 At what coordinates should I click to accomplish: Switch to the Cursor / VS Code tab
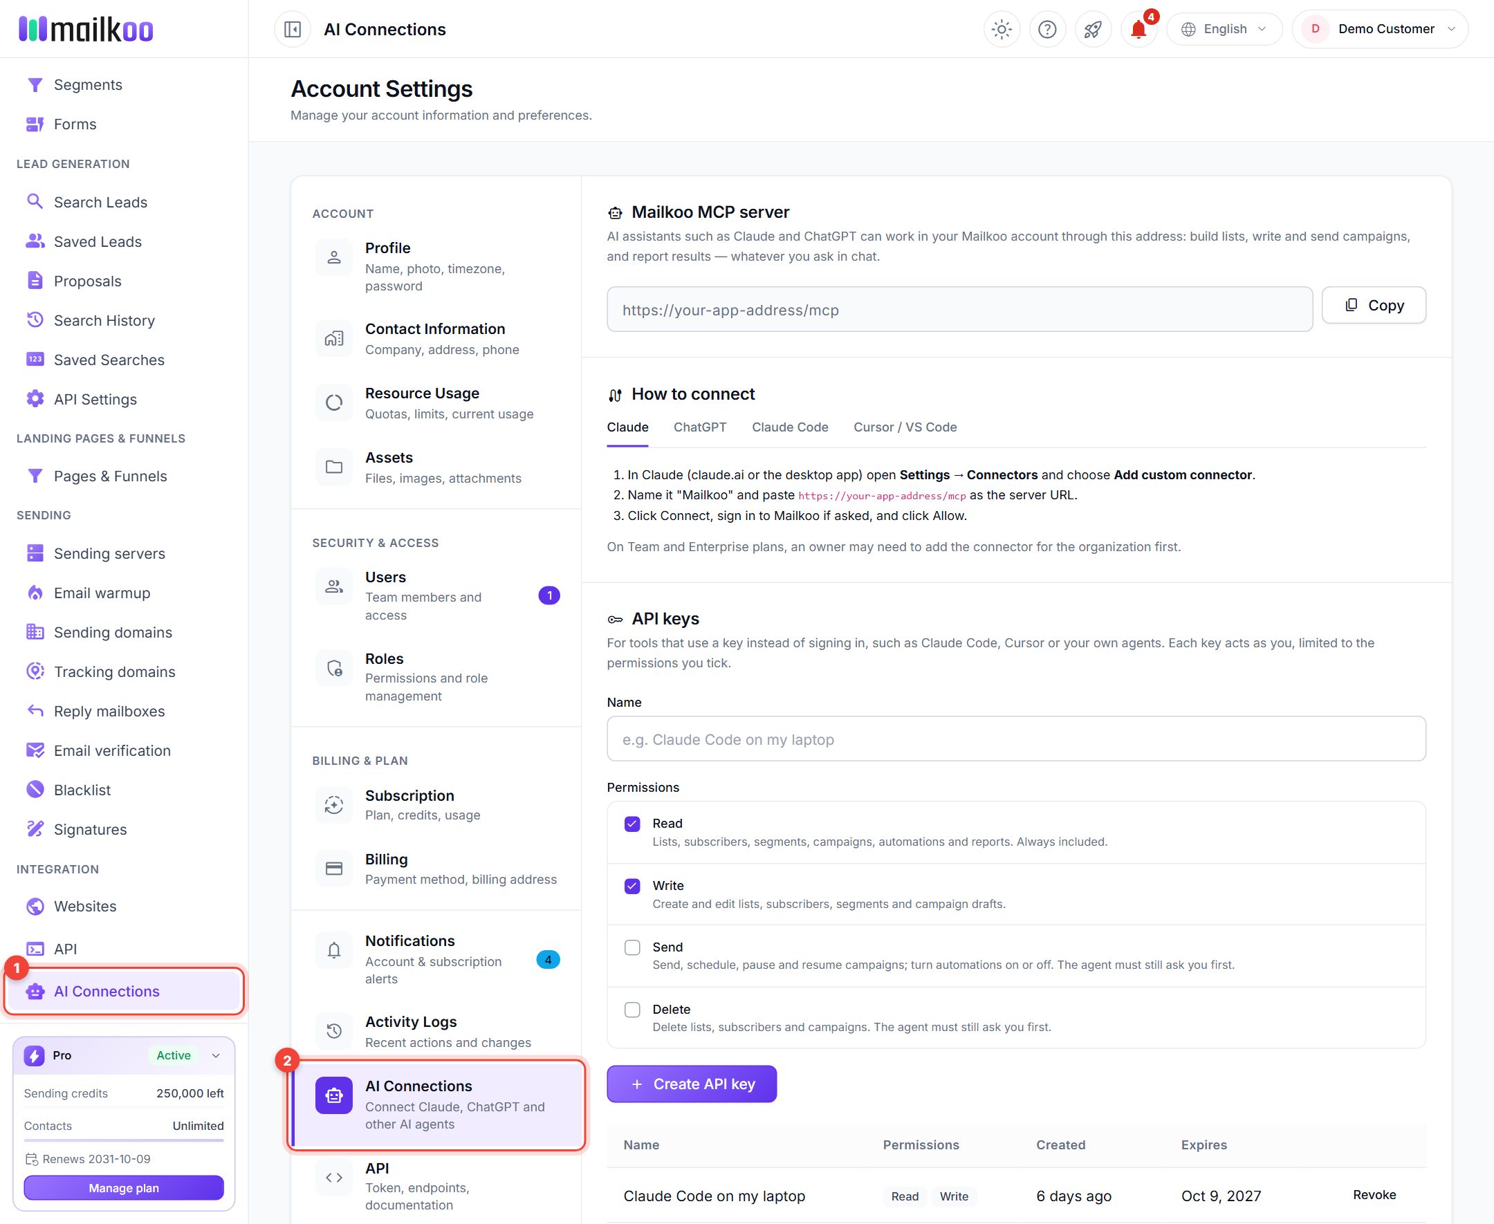[x=905, y=427]
